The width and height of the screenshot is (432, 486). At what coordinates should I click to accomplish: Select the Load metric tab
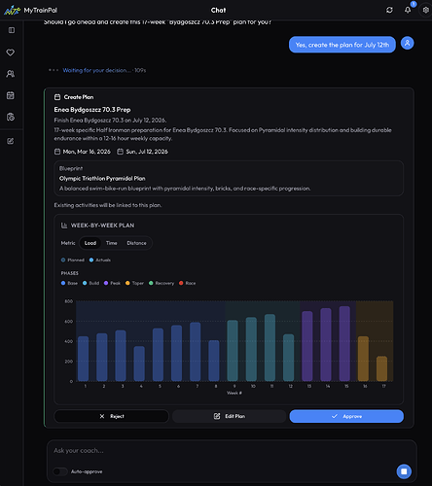[x=90, y=243]
